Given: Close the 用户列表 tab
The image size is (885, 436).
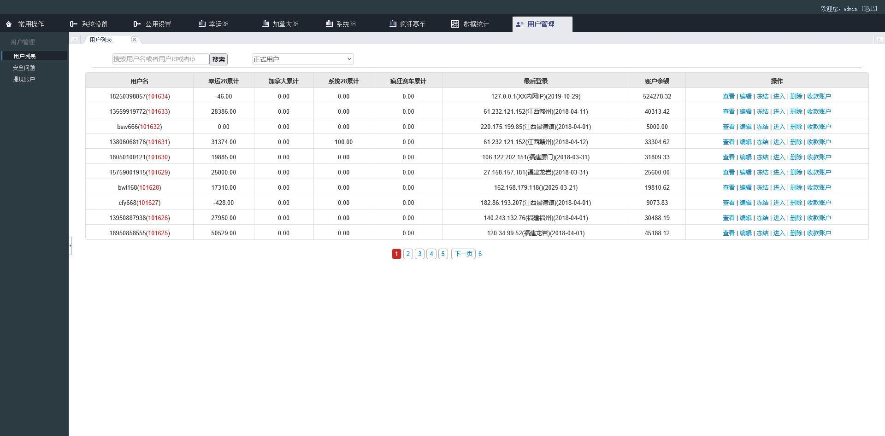Looking at the screenshot, I should click(x=134, y=40).
